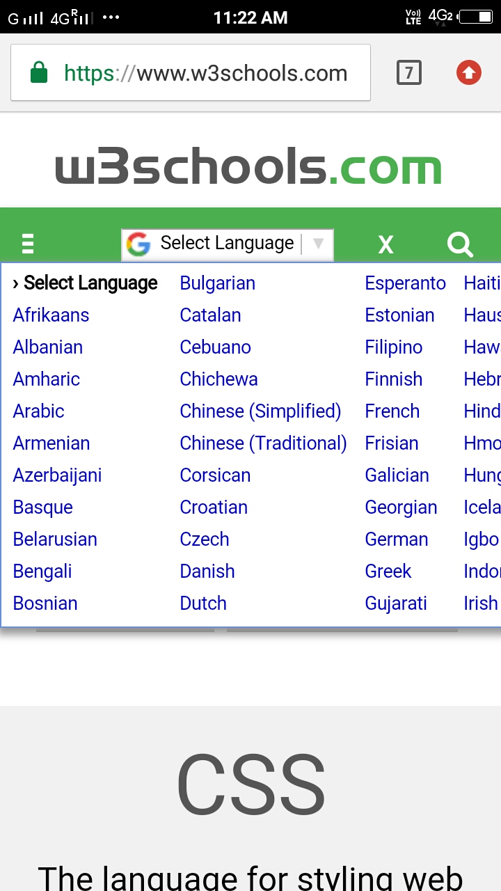Tap the CSS heading
Screen dimensions: 501x891
[250, 784]
